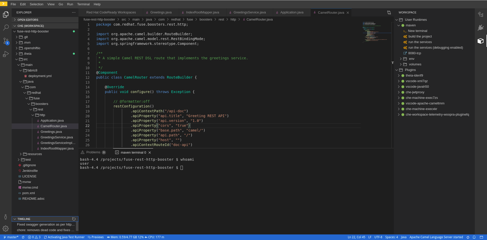Click the compare changes icon in editor toolbar

pyautogui.click(x=389, y=12)
